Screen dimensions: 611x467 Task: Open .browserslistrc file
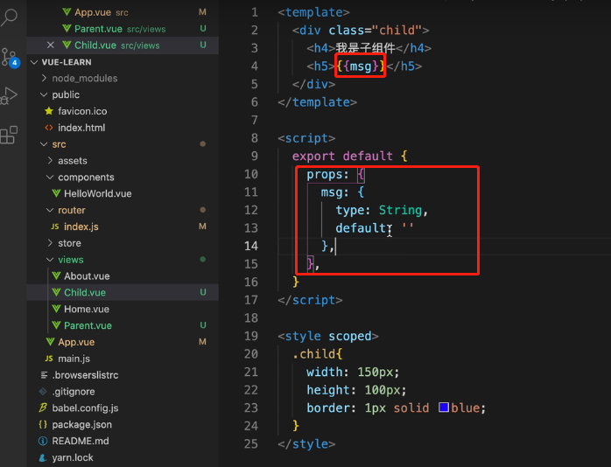(x=123, y=375)
